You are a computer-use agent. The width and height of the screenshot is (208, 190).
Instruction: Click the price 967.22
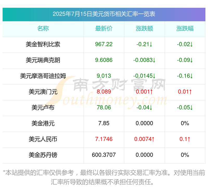pos(104,44)
